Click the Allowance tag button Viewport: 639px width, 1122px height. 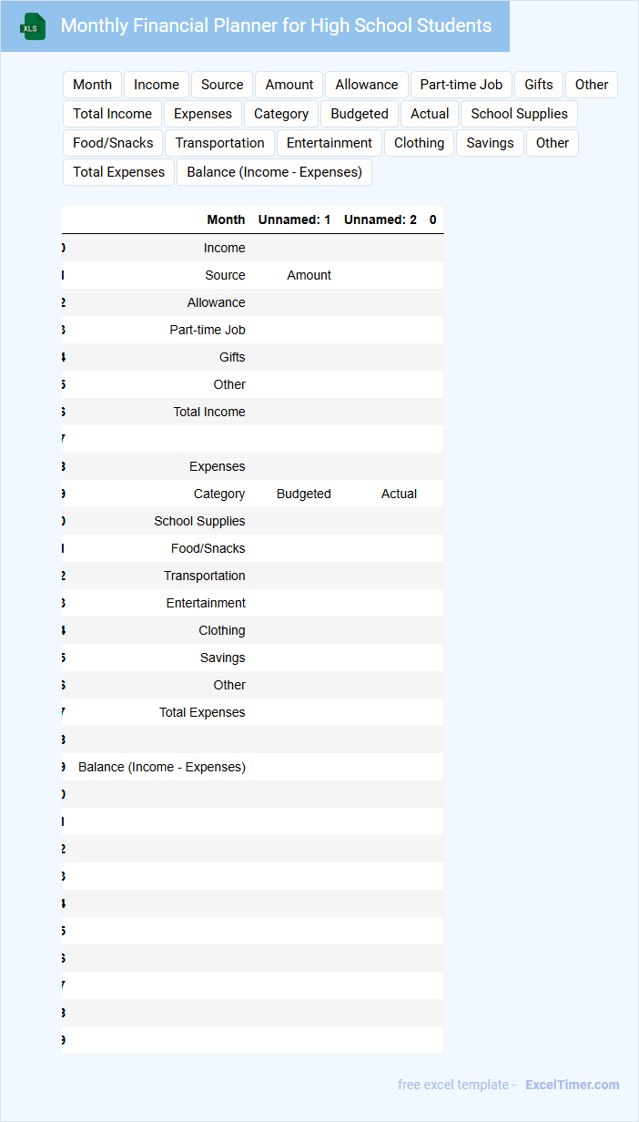coord(366,85)
